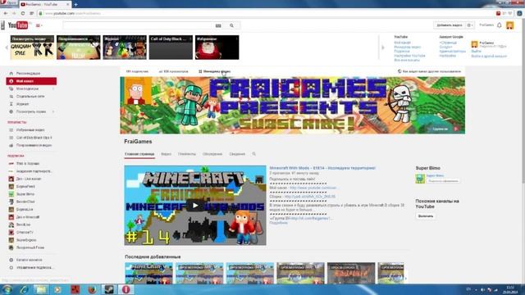Open Super Bimo subscription in sidebar

point(25,194)
